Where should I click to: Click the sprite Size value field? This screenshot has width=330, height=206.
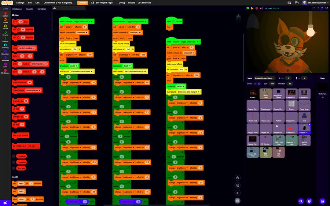272,83
